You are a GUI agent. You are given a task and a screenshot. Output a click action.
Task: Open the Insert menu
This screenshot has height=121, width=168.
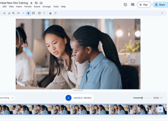[x=19, y=7]
